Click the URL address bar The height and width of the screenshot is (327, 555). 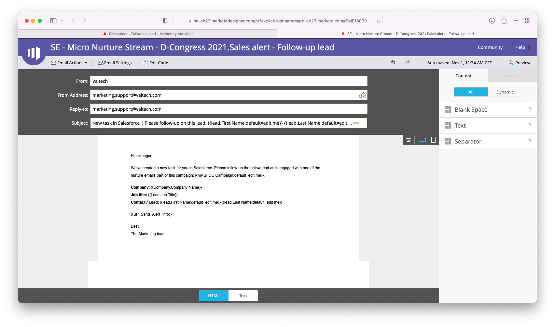[278, 21]
